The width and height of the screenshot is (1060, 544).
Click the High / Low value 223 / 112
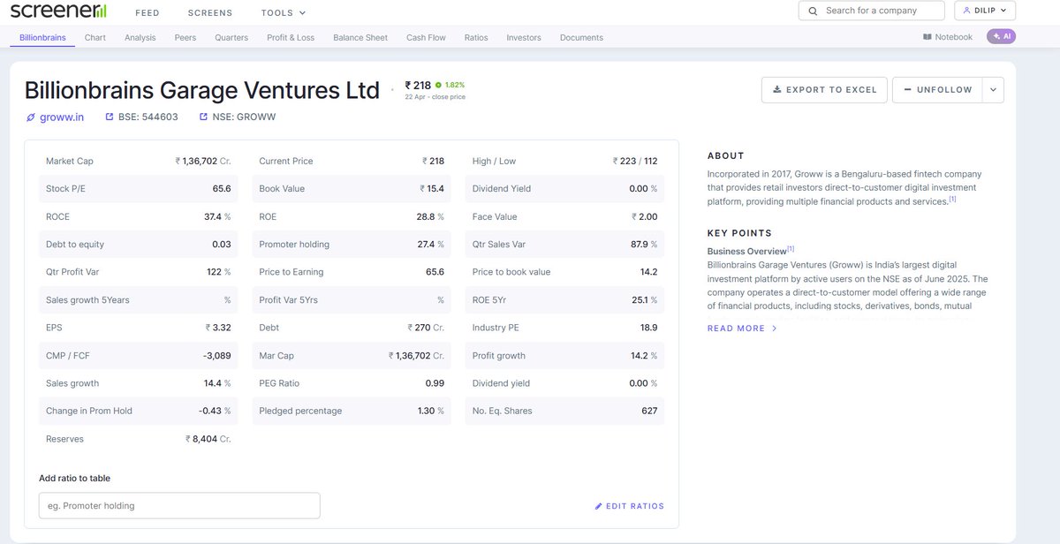coord(635,161)
